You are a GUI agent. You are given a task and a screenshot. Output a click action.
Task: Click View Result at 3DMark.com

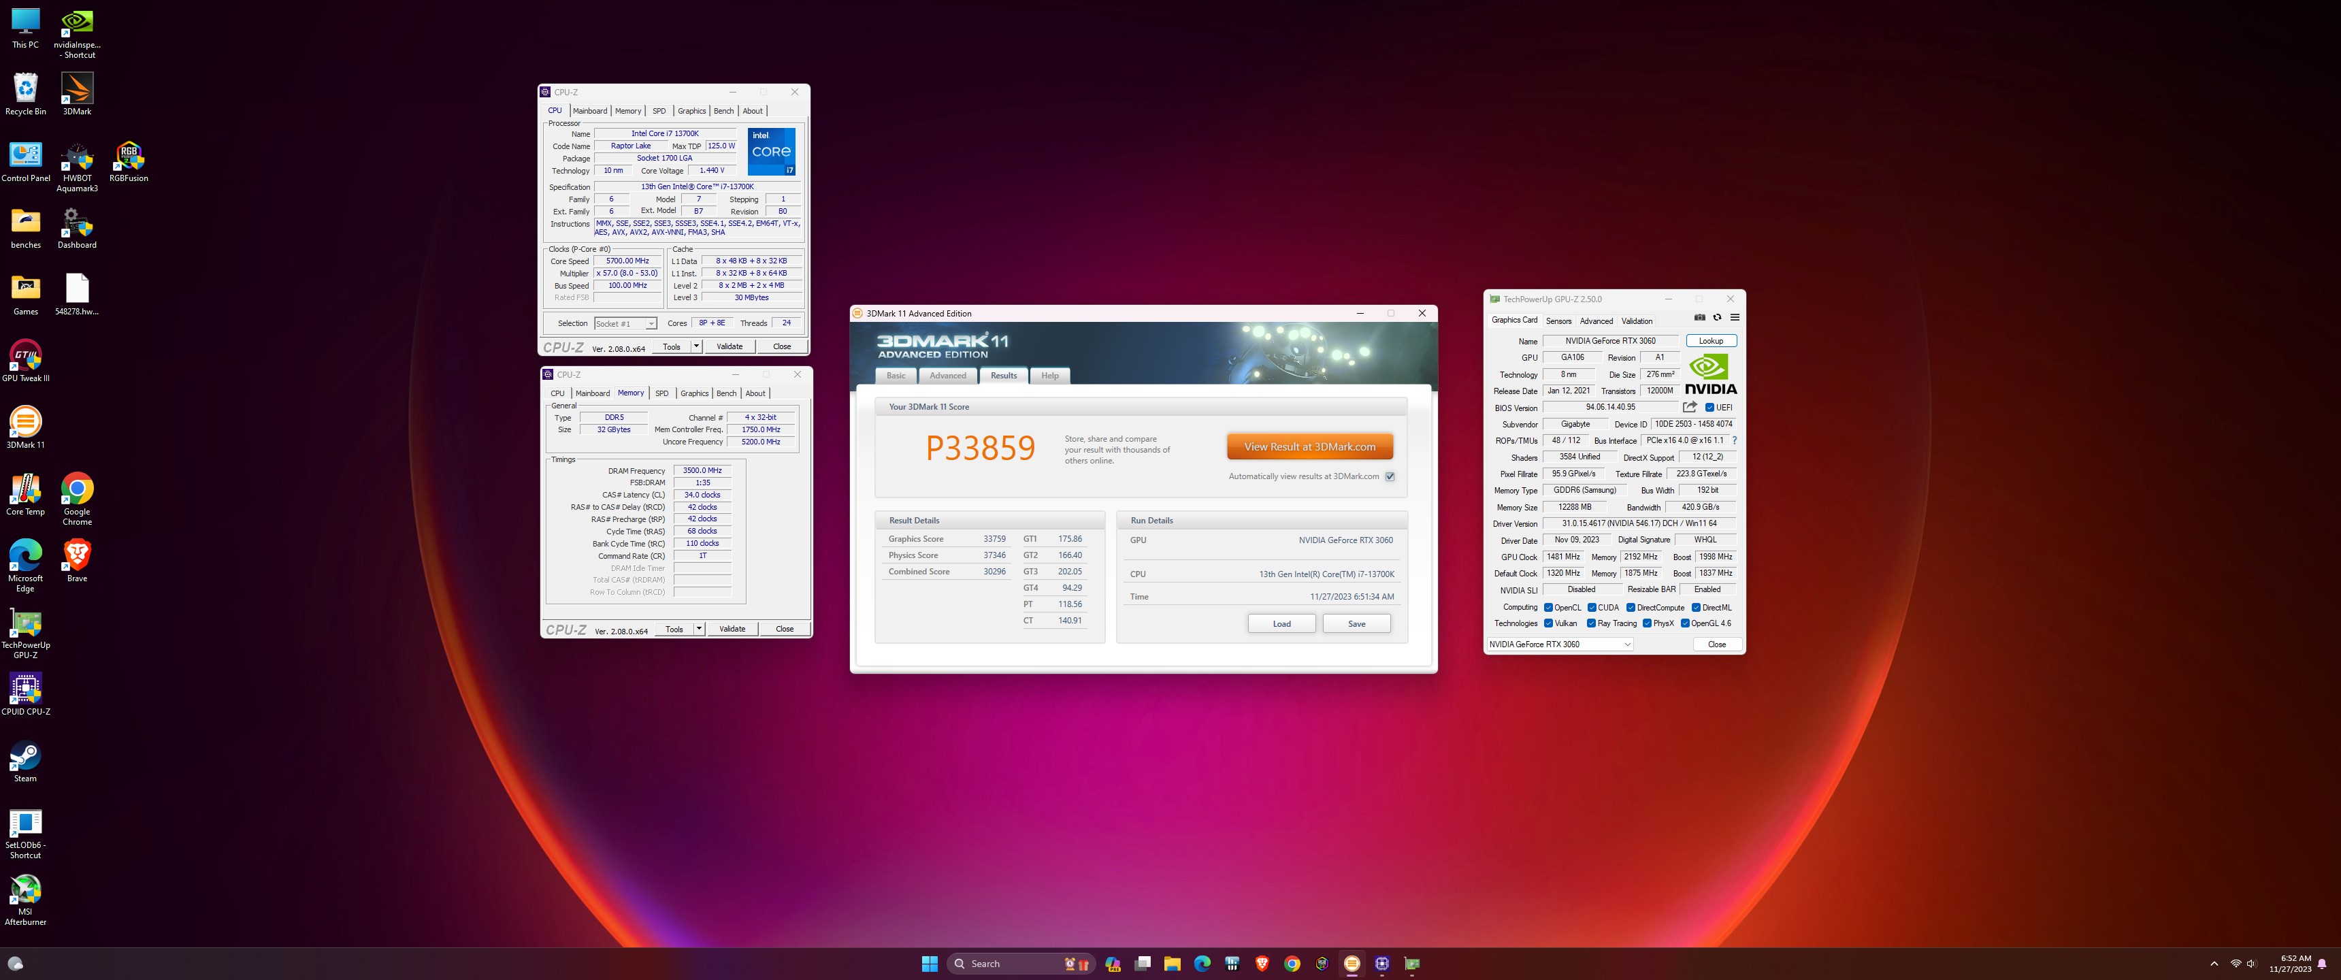(1309, 446)
